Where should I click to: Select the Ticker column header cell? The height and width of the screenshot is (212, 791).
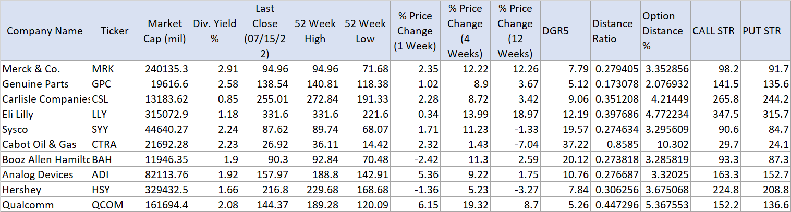pos(115,31)
